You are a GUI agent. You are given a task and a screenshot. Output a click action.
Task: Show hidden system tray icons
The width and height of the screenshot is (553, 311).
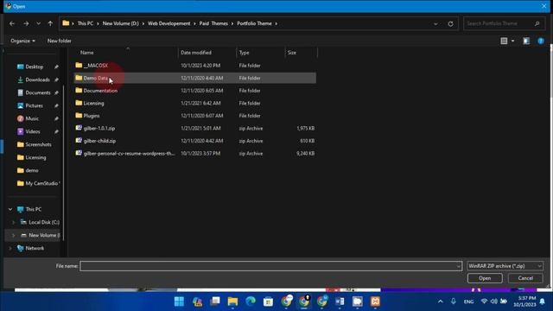pos(440,301)
